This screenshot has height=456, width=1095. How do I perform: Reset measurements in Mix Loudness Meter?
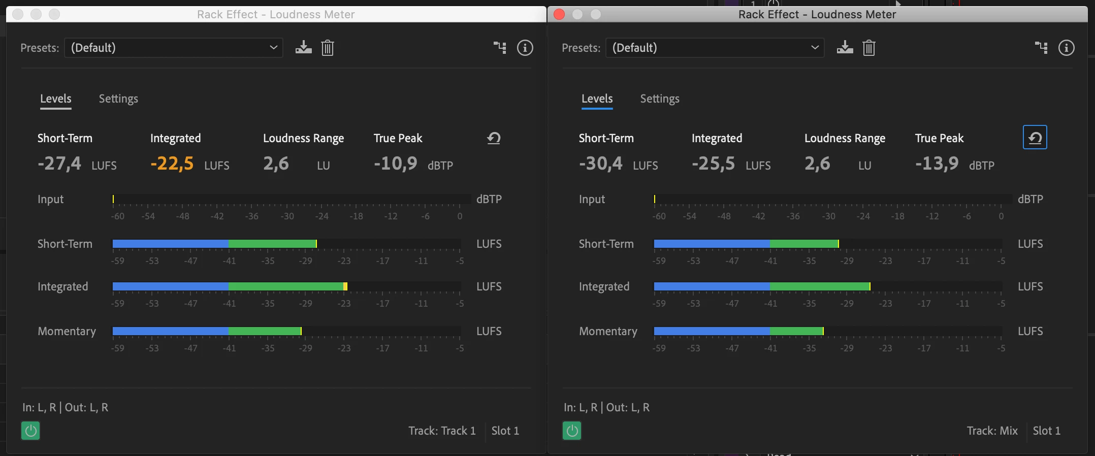(1035, 138)
